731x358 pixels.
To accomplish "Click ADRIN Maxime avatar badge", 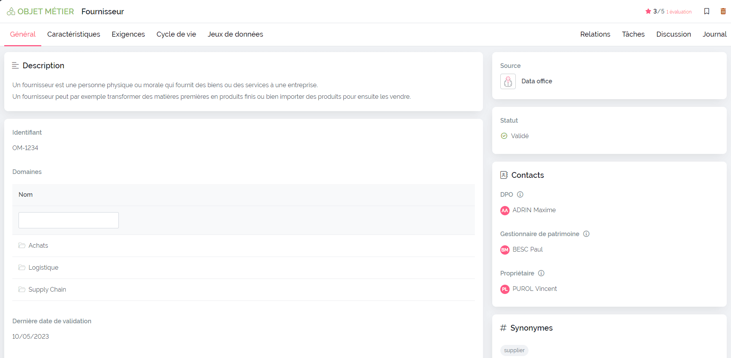I will coord(505,210).
